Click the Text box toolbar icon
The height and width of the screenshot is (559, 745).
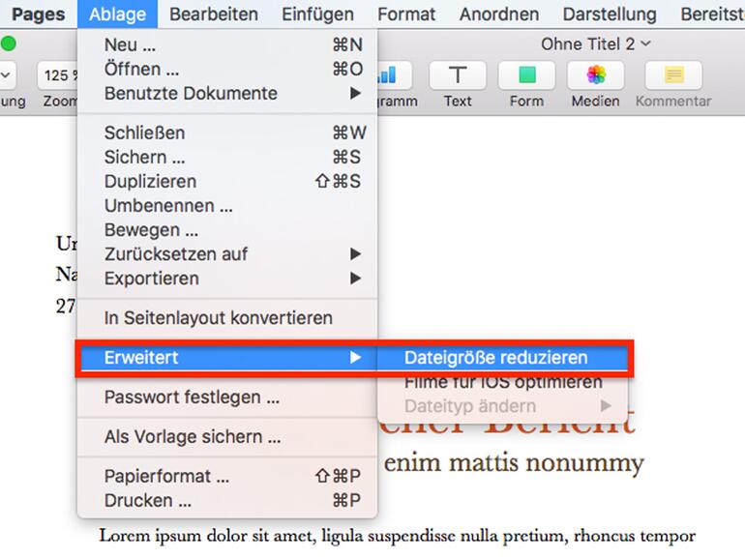click(458, 75)
